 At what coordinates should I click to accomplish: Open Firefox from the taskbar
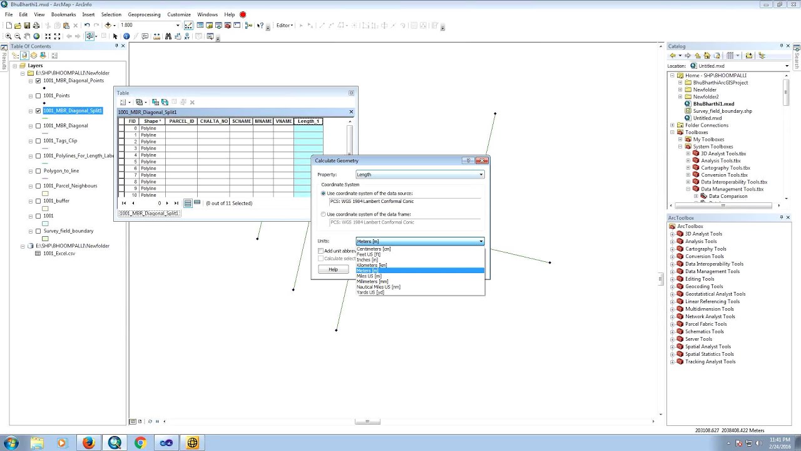click(88, 443)
